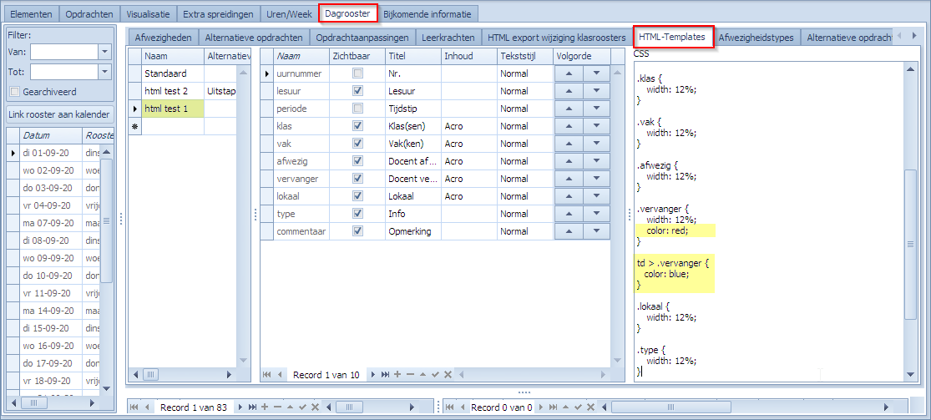The height and width of the screenshot is (420, 931).
Task: Move 'lesuur' row down in Volgorde
Action: point(596,92)
